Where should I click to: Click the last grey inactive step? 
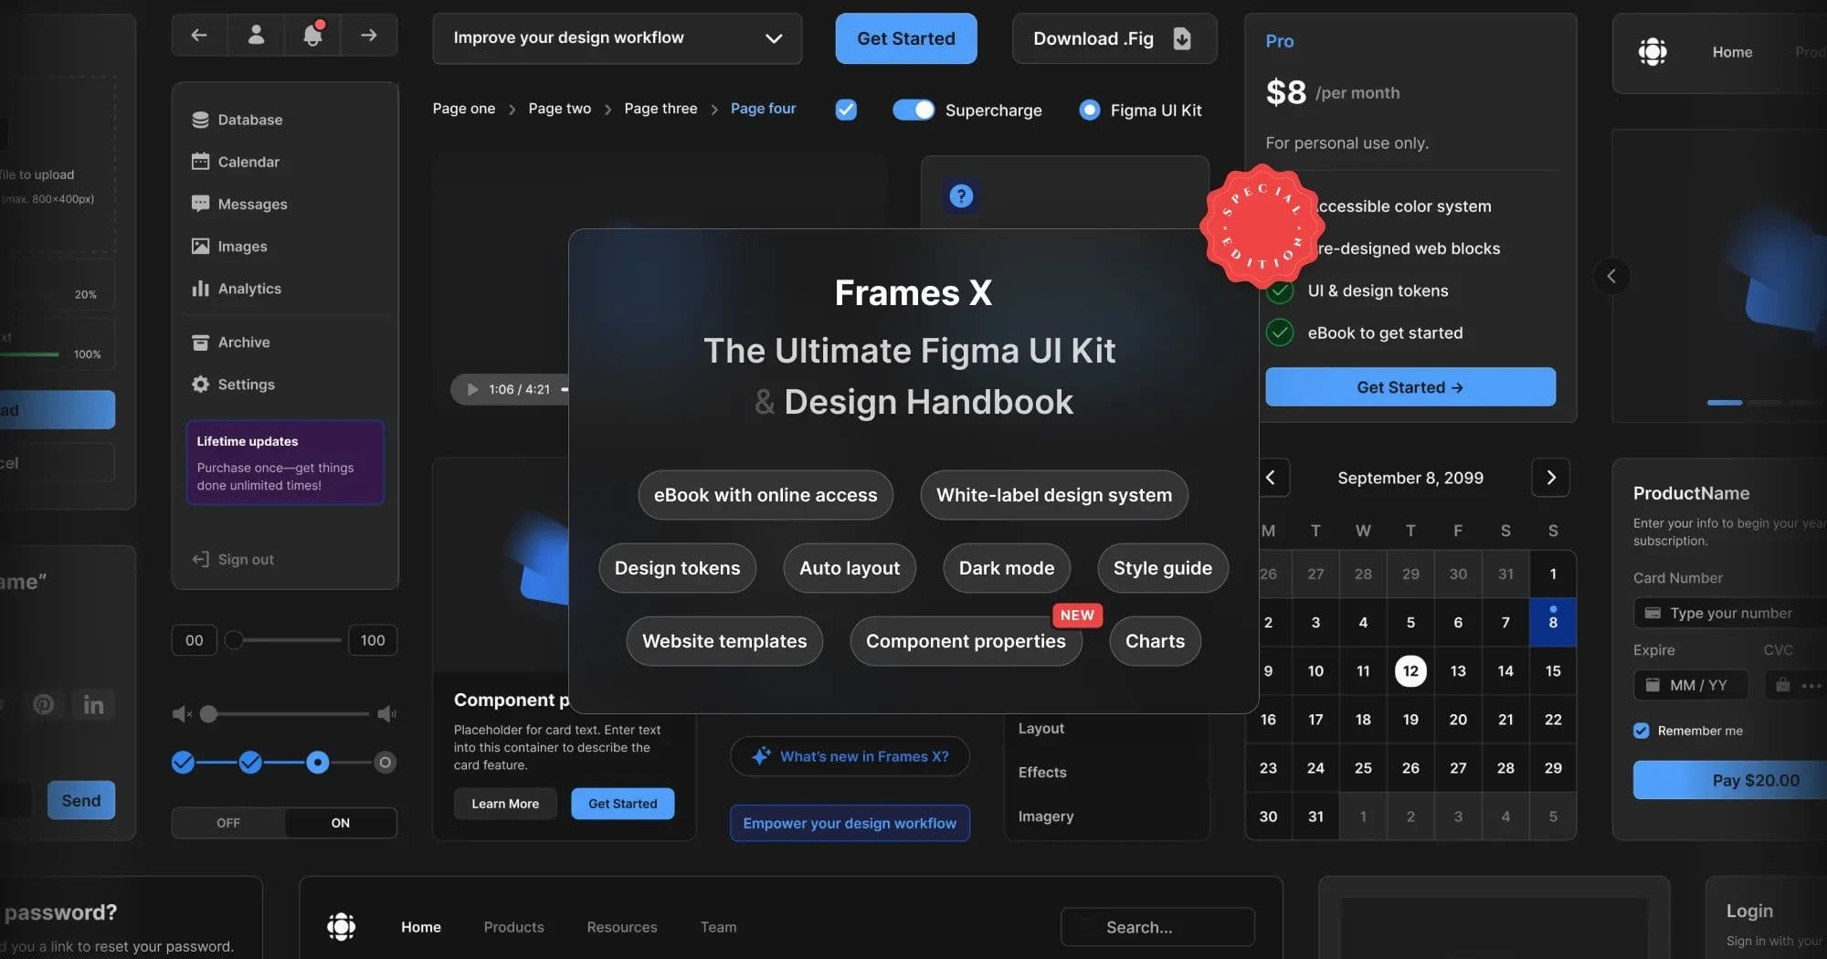[x=385, y=762]
